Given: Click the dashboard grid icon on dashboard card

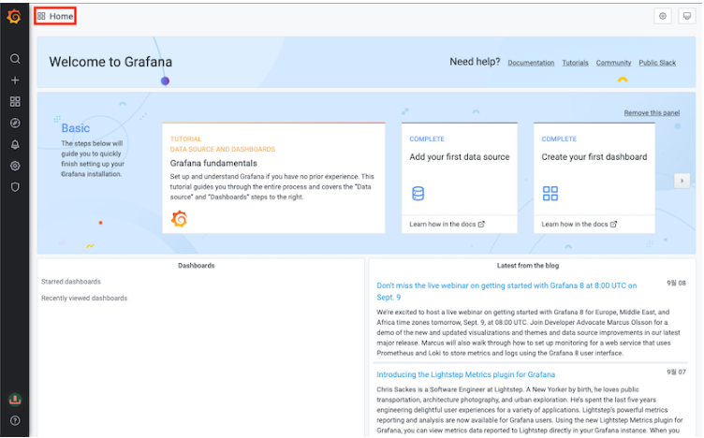Looking at the screenshot, I should click(550, 194).
